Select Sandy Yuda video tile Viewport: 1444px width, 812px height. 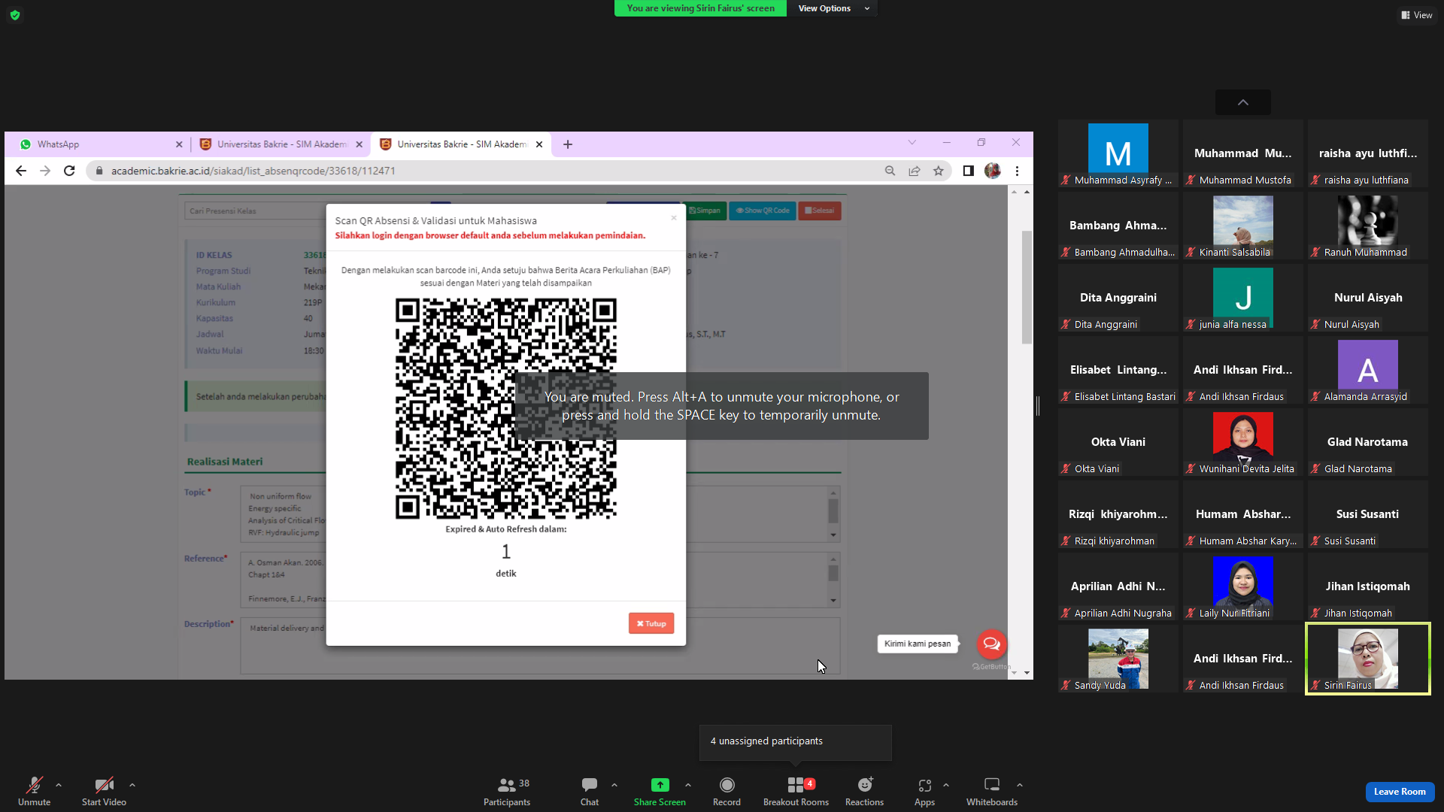click(x=1118, y=659)
